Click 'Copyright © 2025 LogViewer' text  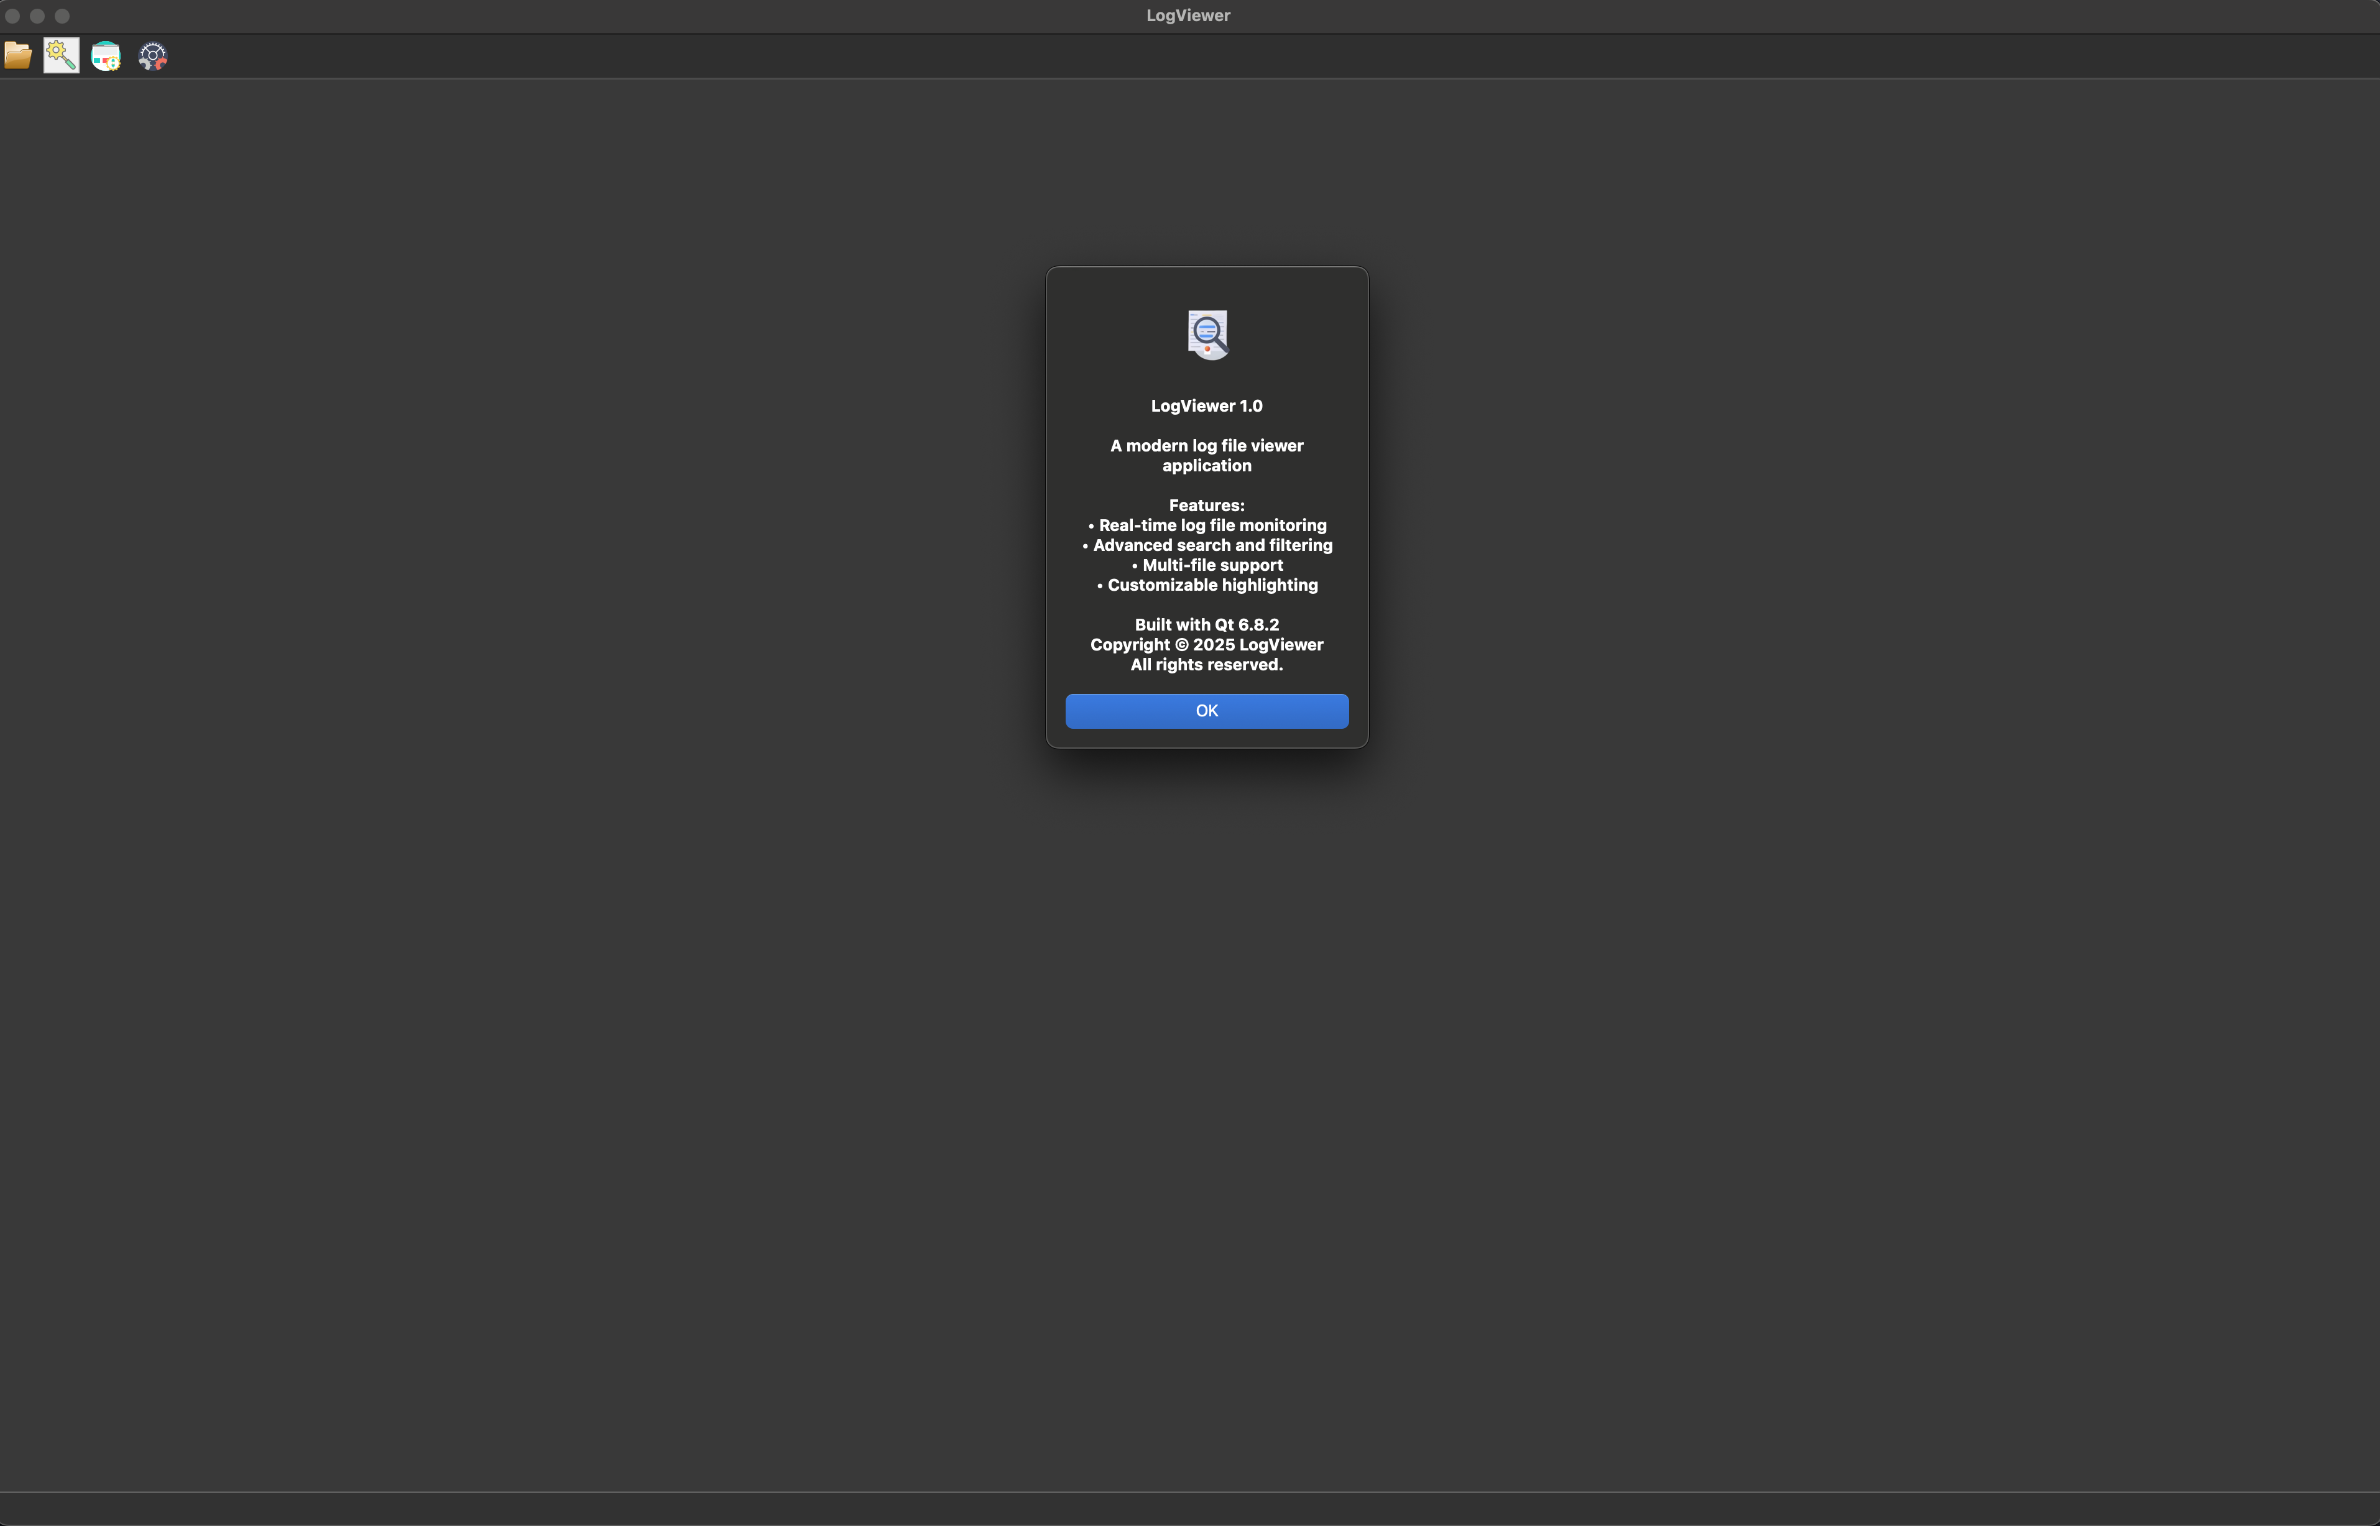pos(1206,644)
